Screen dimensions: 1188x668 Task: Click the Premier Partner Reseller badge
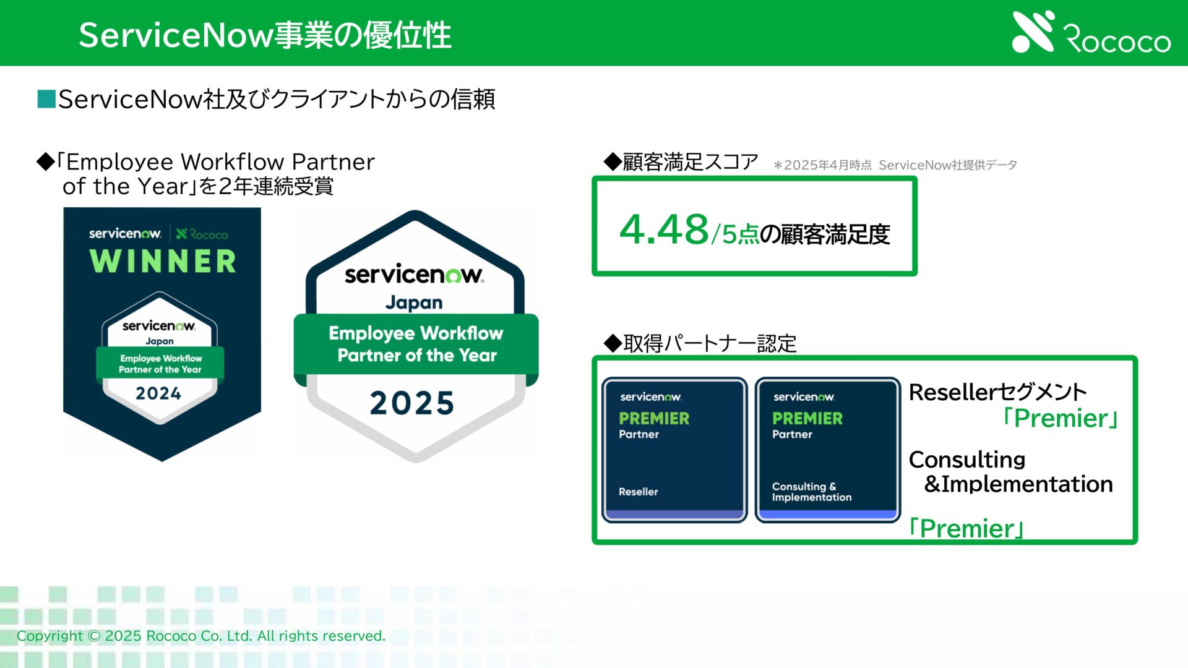click(x=674, y=450)
